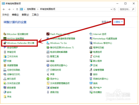Open 电源选项 icon
Image resolution: width=139 pixels, height=105 pixels.
(x=91, y=52)
